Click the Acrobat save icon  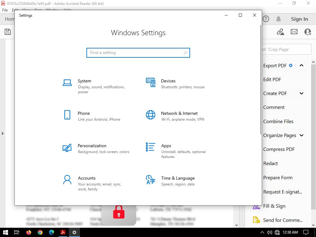pos(8,32)
